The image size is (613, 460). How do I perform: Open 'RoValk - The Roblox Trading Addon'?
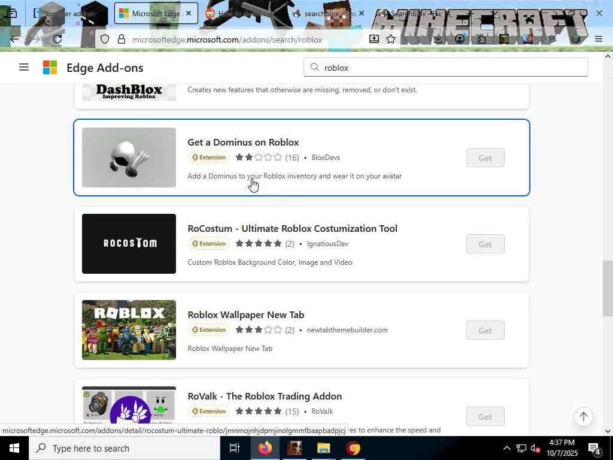[x=265, y=397]
